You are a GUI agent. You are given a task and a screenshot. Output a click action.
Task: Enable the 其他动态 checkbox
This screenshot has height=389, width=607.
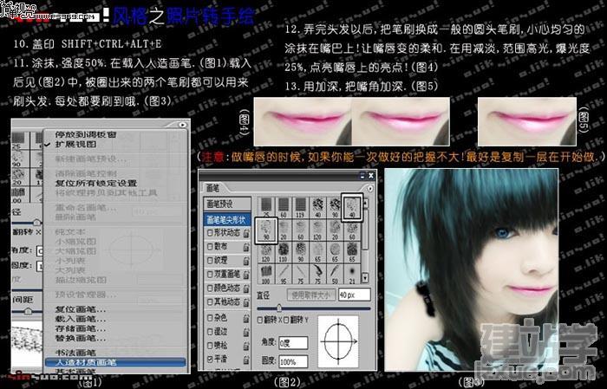(x=210, y=302)
